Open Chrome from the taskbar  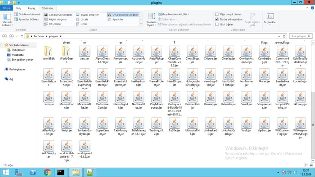pos(47,172)
